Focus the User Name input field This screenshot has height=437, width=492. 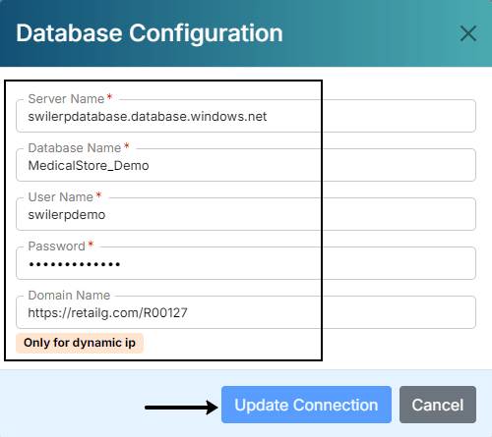point(246,214)
